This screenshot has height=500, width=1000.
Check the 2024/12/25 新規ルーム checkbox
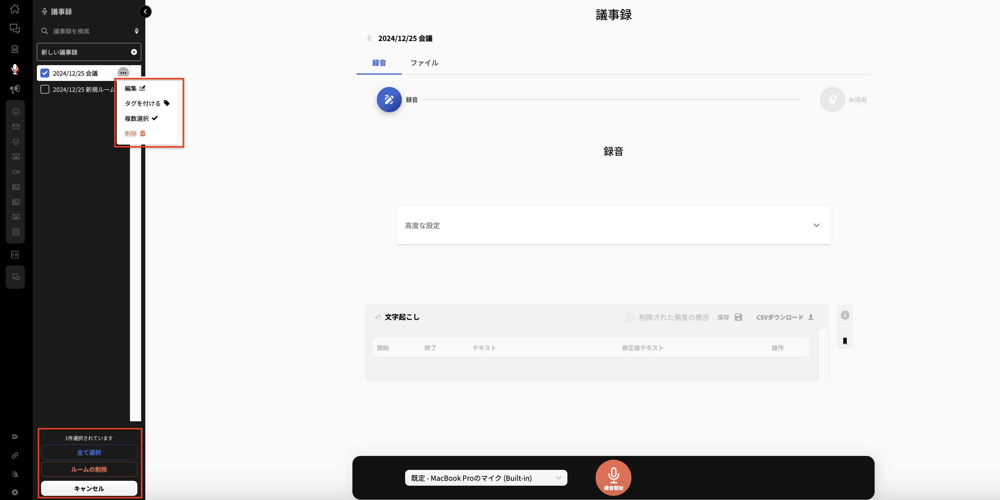(x=45, y=89)
